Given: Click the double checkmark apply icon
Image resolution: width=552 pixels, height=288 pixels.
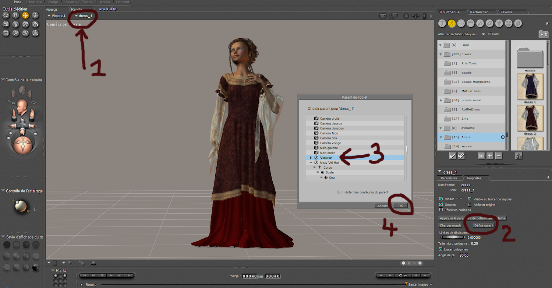Looking at the screenshot, I should [461, 156].
